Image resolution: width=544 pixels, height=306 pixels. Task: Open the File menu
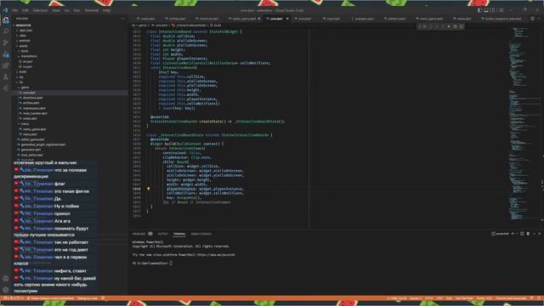(x=15, y=10)
